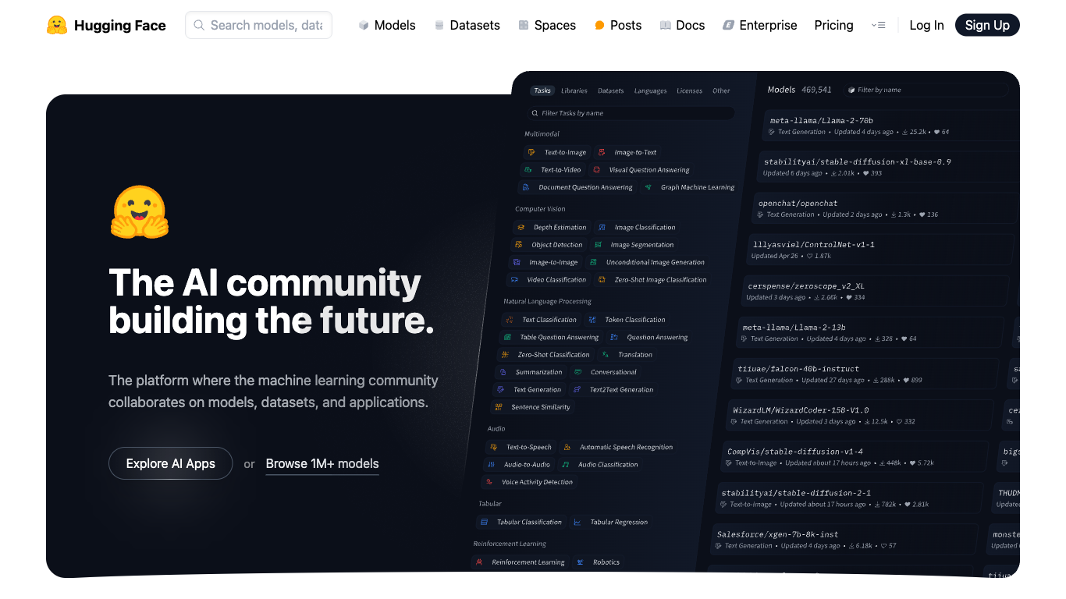The height and width of the screenshot is (599, 1066).
Task: Click the Log In link
Action: click(x=926, y=25)
